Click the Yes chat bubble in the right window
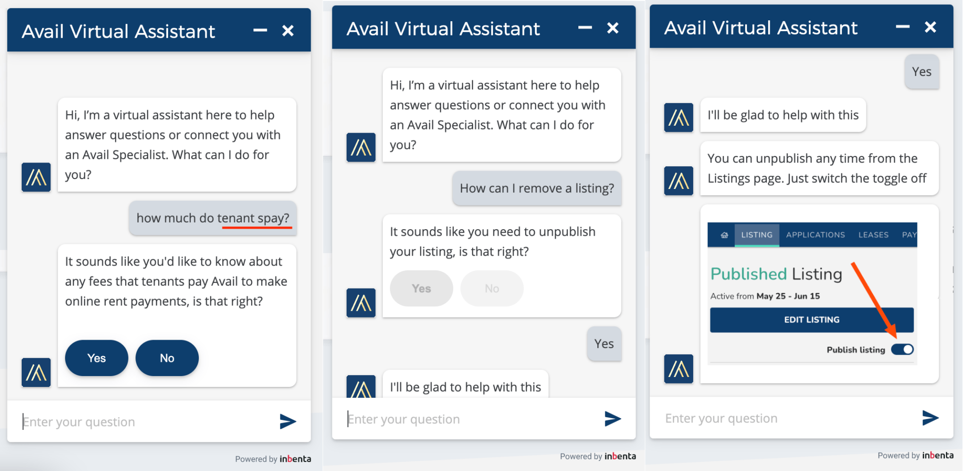The image size is (967, 471). pyautogui.click(x=921, y=71)
